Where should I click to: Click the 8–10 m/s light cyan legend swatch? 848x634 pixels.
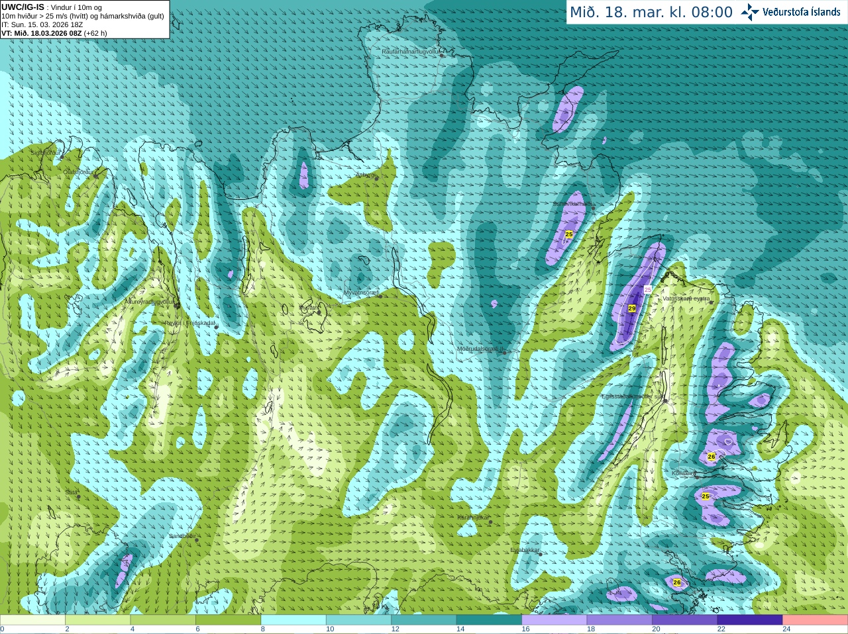(293, 620)
